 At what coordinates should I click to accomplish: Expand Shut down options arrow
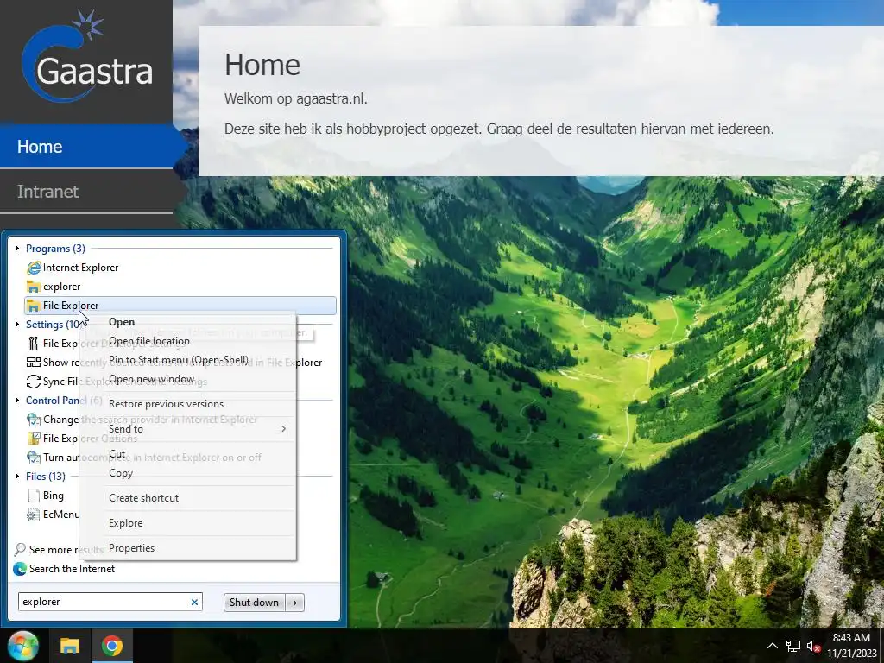click(x=295, y=602)
